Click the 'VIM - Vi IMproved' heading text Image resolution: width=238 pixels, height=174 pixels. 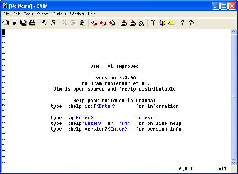point(115,66)
